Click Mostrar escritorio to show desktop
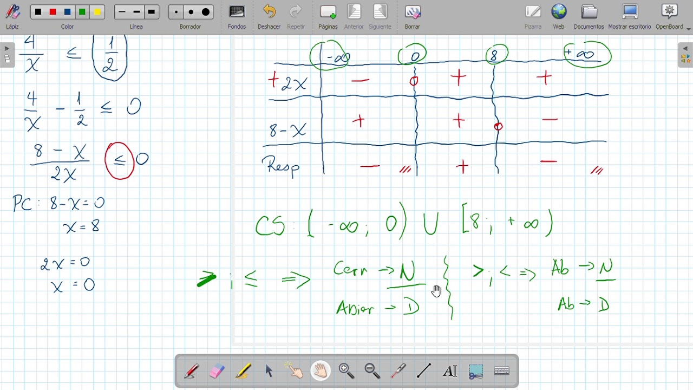Screen dimensions: 693x390 click(x=630, y=16)
